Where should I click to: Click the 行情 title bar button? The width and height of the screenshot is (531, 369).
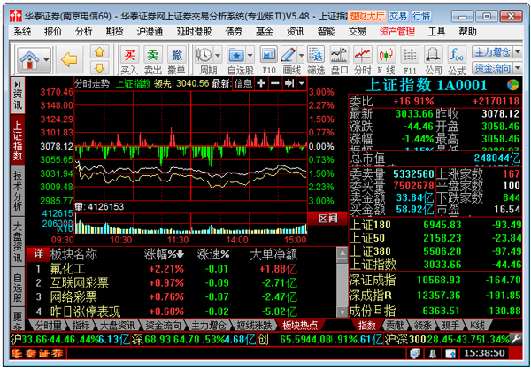click(x=421, y=16)
